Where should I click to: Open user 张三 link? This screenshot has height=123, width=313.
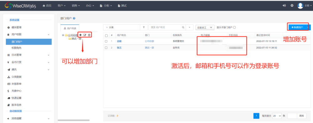point(119,48)
